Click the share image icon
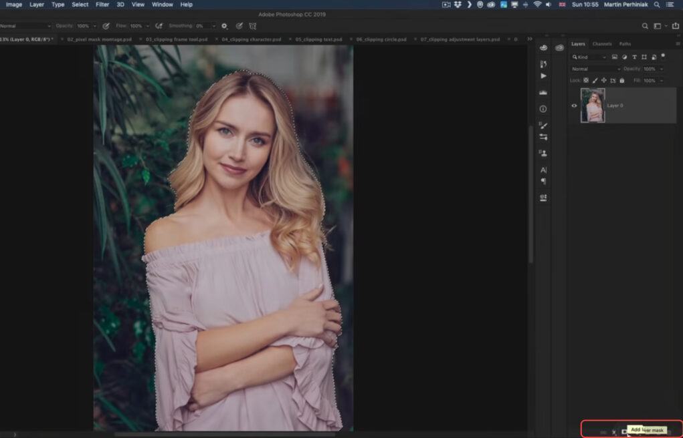Viewport: 683px width, 438px height. 676,26
